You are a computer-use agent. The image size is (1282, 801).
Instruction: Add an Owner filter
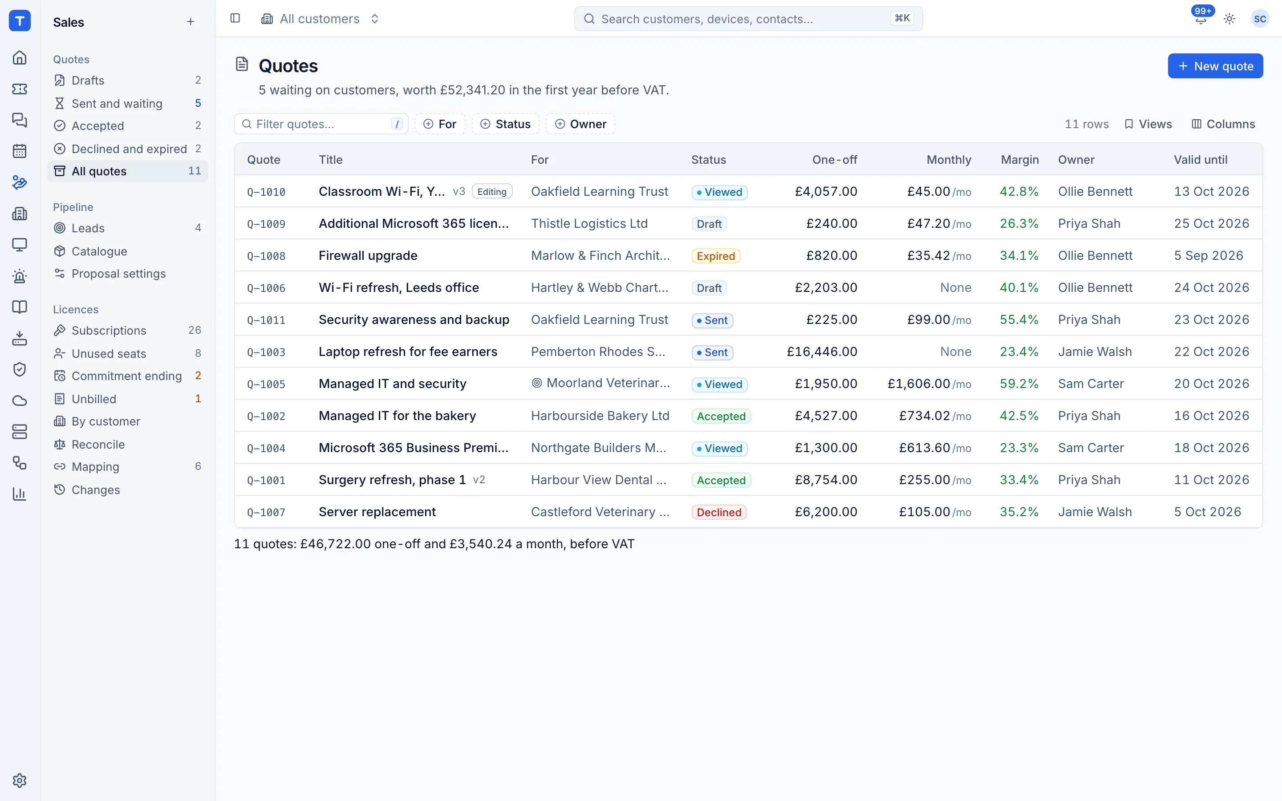pos(580,124)
